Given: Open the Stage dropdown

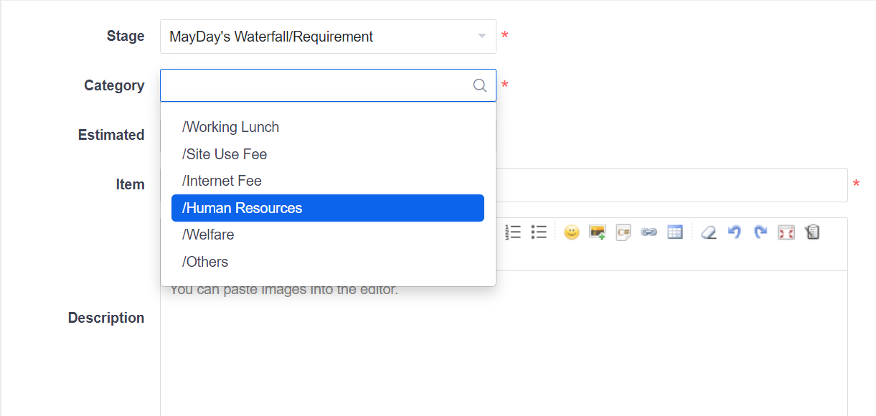Looking at the screenshot, I should click(x=328, y=37).
